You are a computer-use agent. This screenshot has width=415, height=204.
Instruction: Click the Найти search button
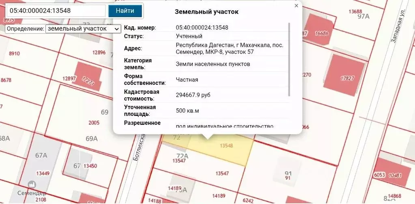pyautogui.click(x=125, y=11)
